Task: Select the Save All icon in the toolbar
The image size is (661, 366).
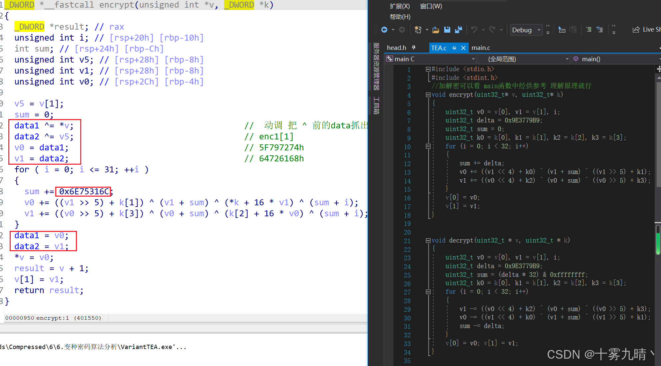Action: point(459,30)
